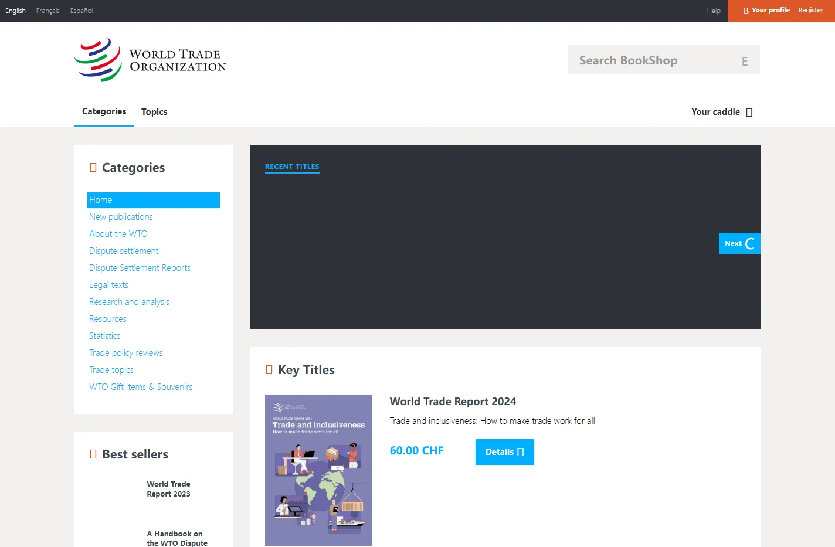Screen dimensions: 835x547
Task: Switch language to Français
Action: [x=48, y=11]
